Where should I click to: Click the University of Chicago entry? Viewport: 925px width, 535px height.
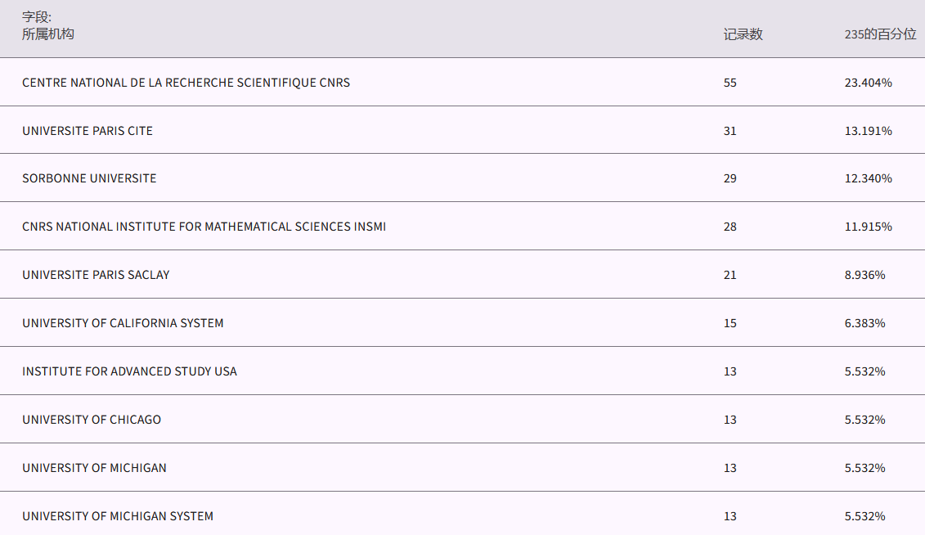[92, 420]
